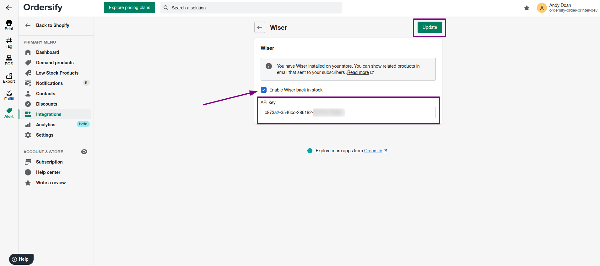Image resolution: width=600 pixels, height=266 pixels.
Task: Click the Write a review star icon
Action: (28, 183)
